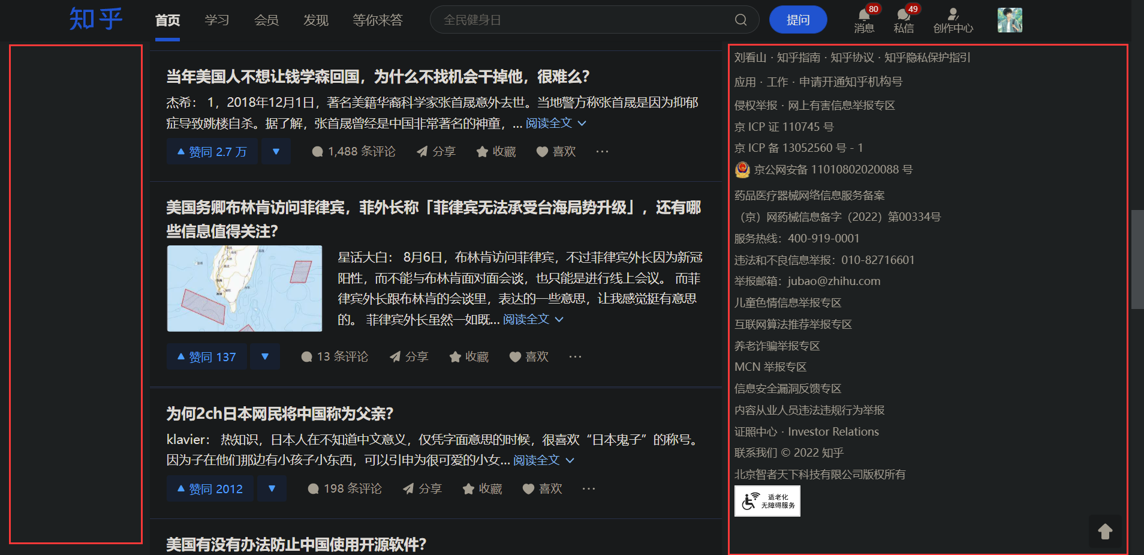Open 申请开通知乎机构号 link
The height and width of the screenshot is (555, 1144).
(850, 82)
